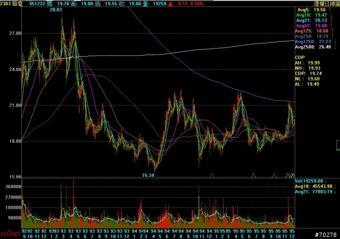Click the green down arrow next to Avg10 19.47
The height and width of the screenshot is (239, 340).
[x=331, y=15]
